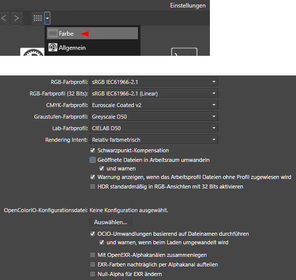Click the Auswählen... button
296x280 pixels.
tap(111, 222)
